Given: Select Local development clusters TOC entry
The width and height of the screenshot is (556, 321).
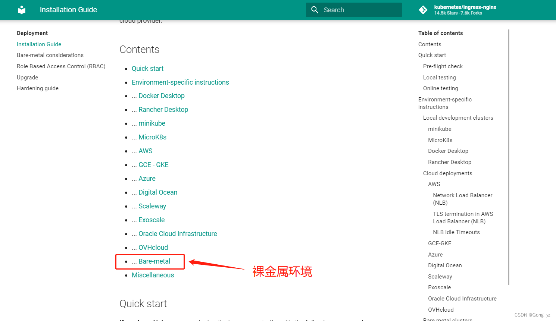Looking at the screenshot, I should coord(458,118).
